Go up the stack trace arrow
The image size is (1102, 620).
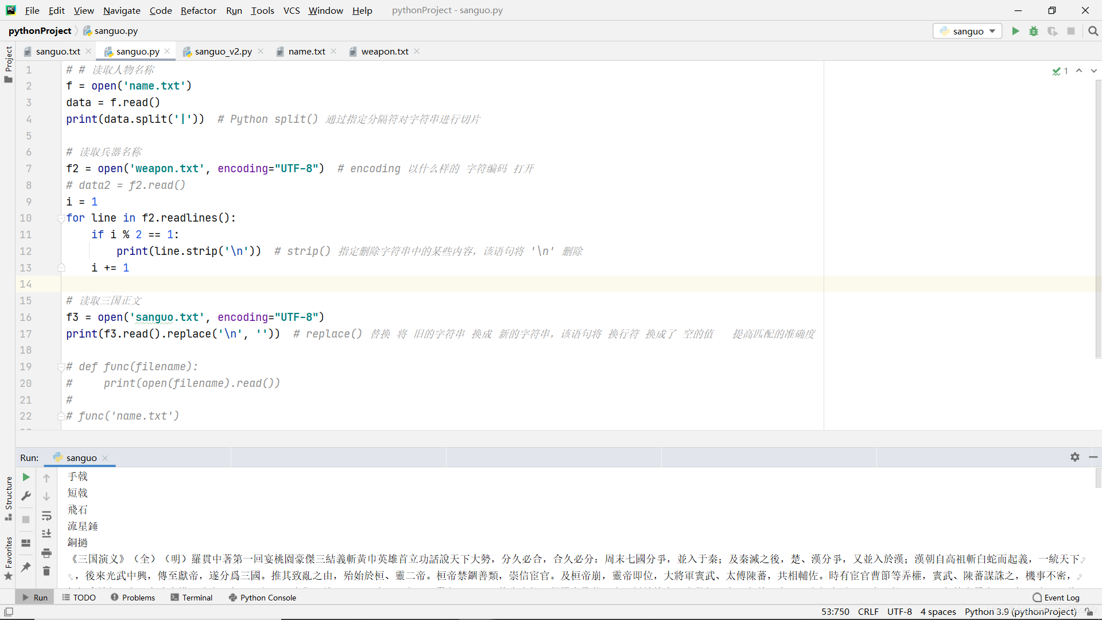[46, 478]
